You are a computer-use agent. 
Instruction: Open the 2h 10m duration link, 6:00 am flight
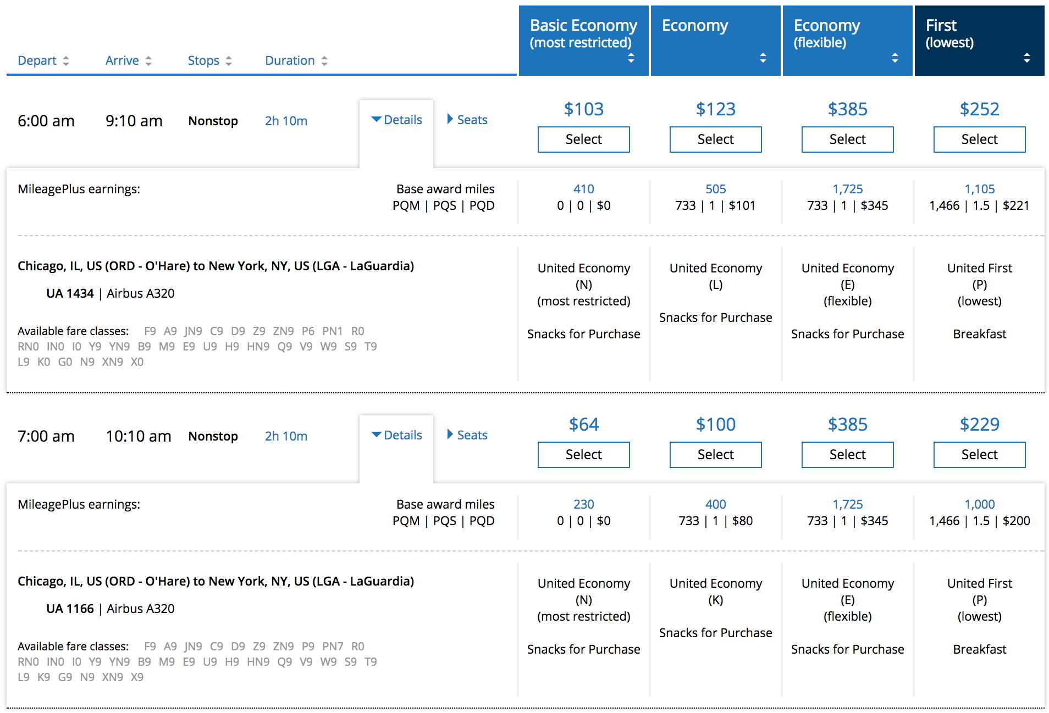click(x=286, y=121)
